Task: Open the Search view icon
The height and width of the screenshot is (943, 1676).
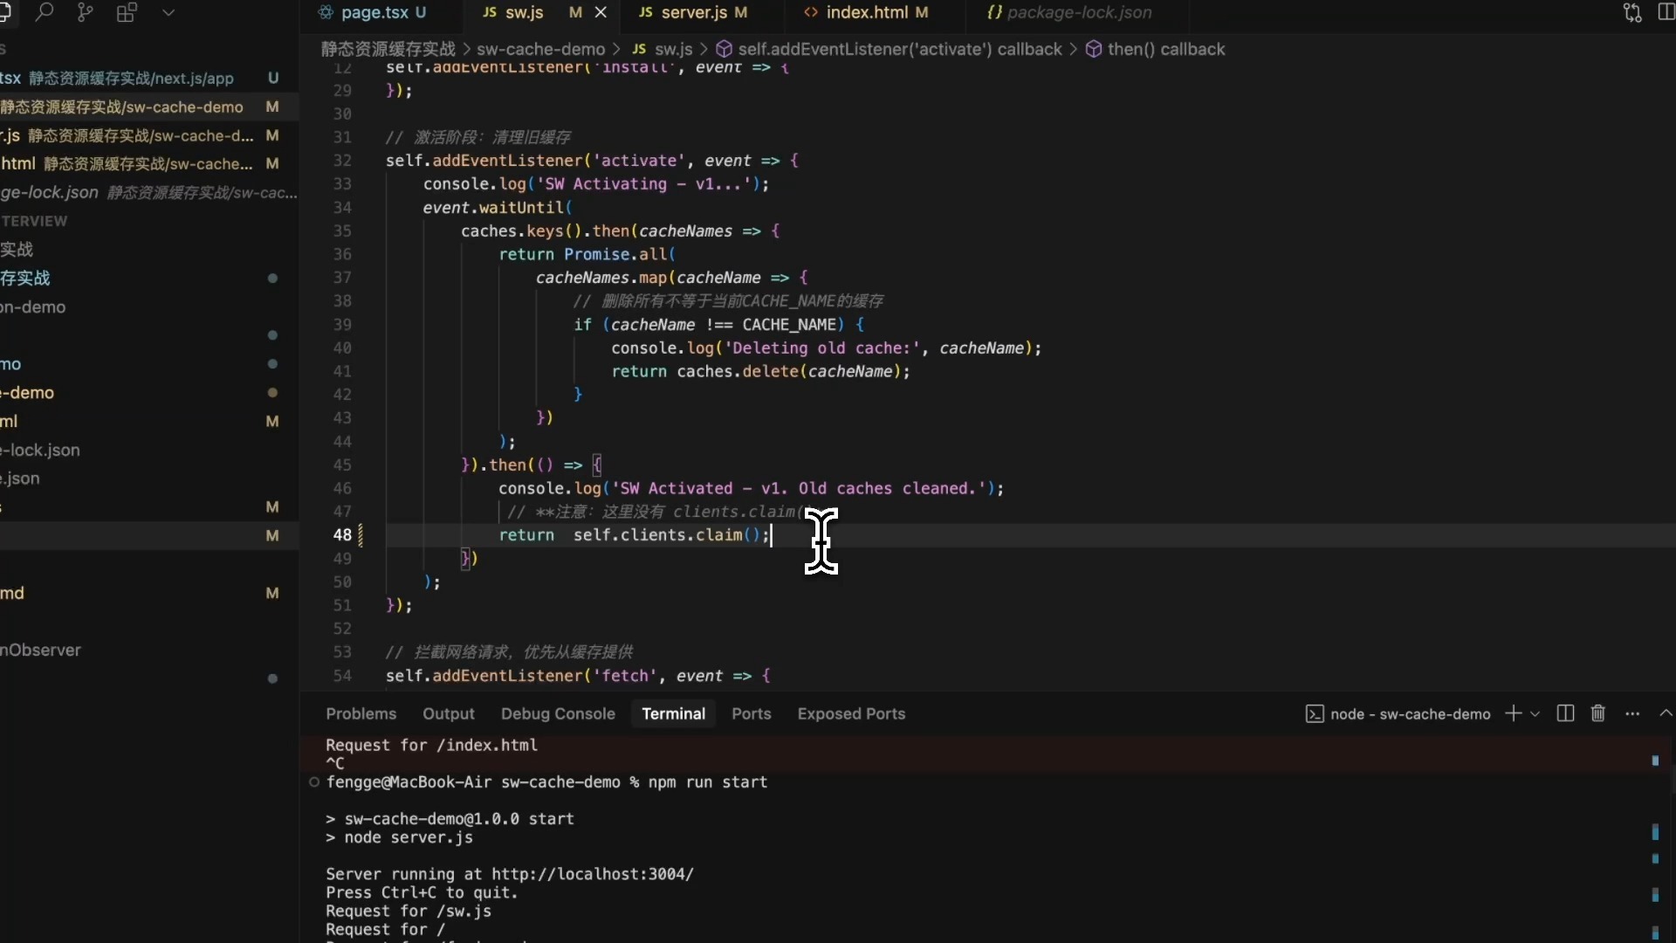Action: [x=44, y=12]
